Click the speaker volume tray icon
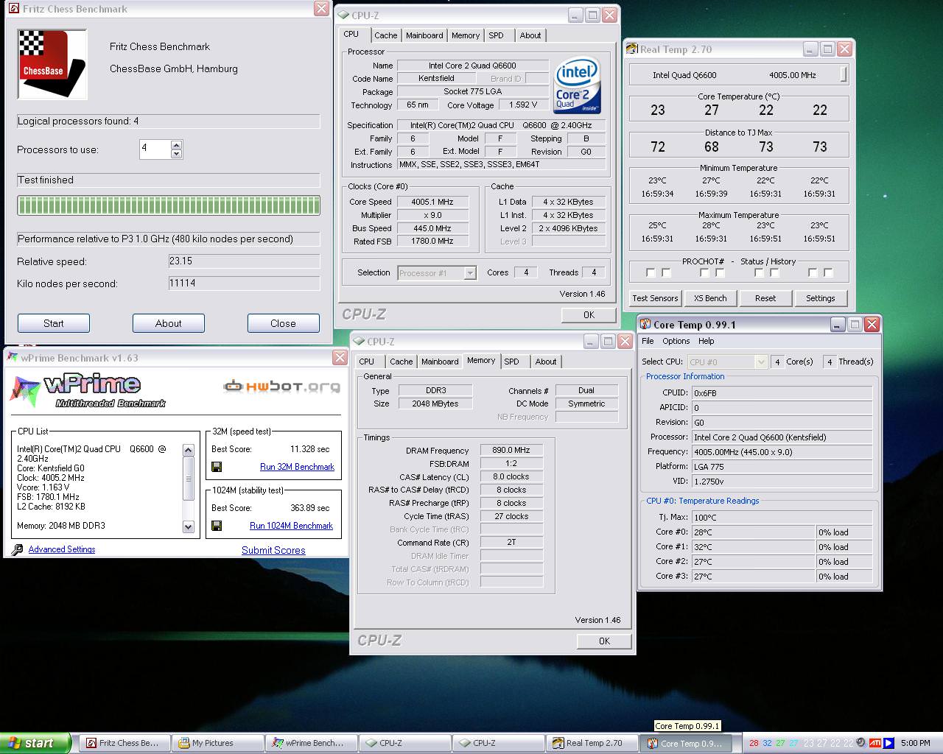Image resolution: width=943 pixels, height=754 pixels. click(x=861, y=743)
